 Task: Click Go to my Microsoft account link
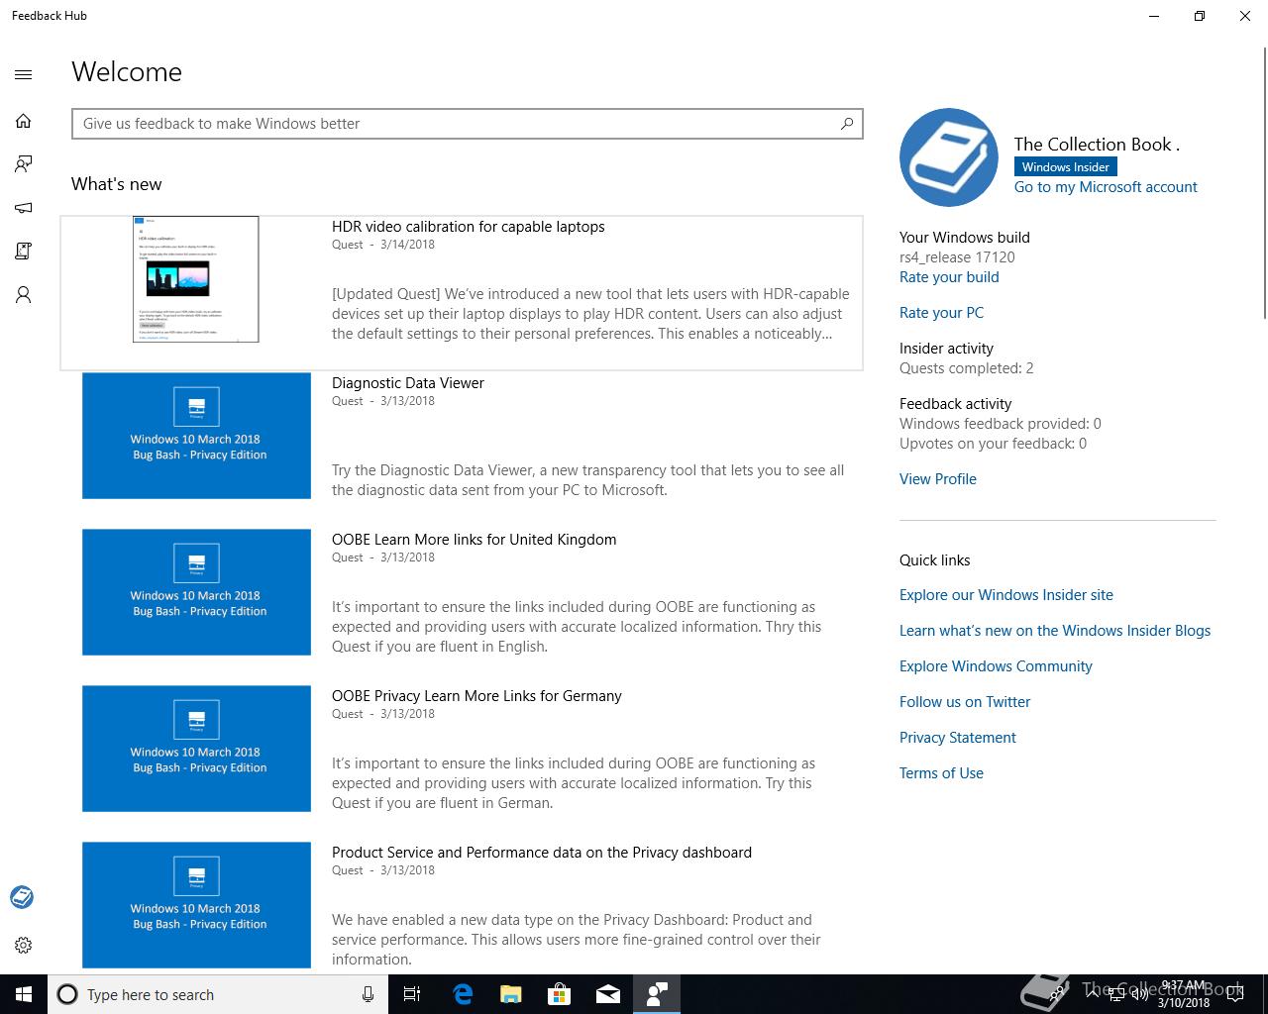point(1106,187)
